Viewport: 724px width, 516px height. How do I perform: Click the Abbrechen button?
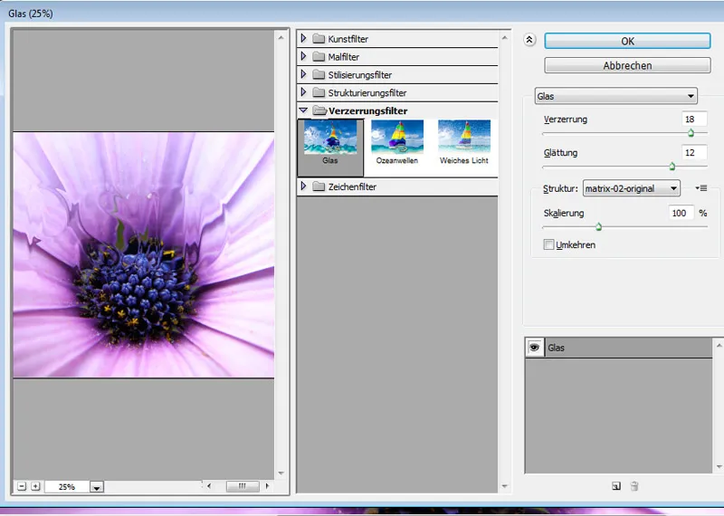pyautogui.click(x=627, y=65)
